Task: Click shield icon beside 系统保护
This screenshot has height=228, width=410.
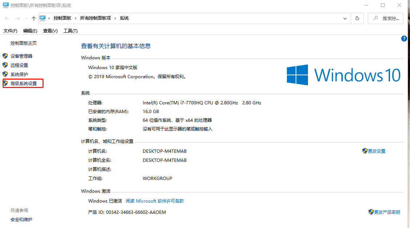Action: (x=5, y=74)
